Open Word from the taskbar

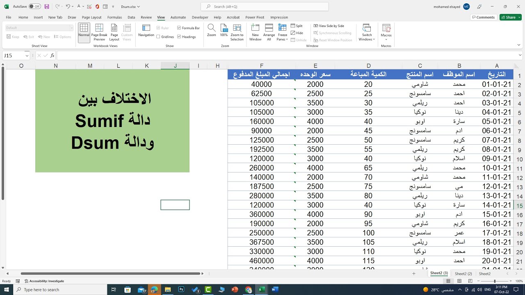click(x=275, y=290)
